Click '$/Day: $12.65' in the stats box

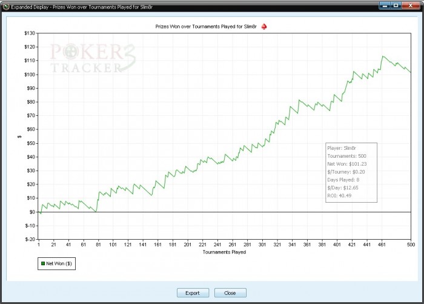343,187
